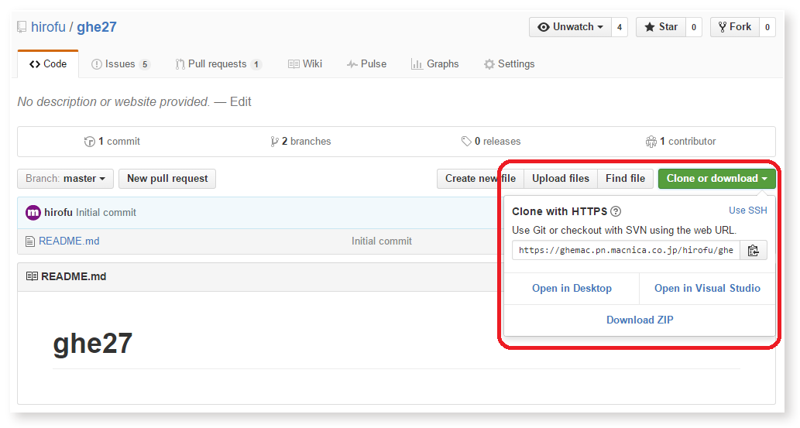This screenshot has width=800, height=428.
Task: Open the 0 releases page
Action: click(x=491, y=142)
